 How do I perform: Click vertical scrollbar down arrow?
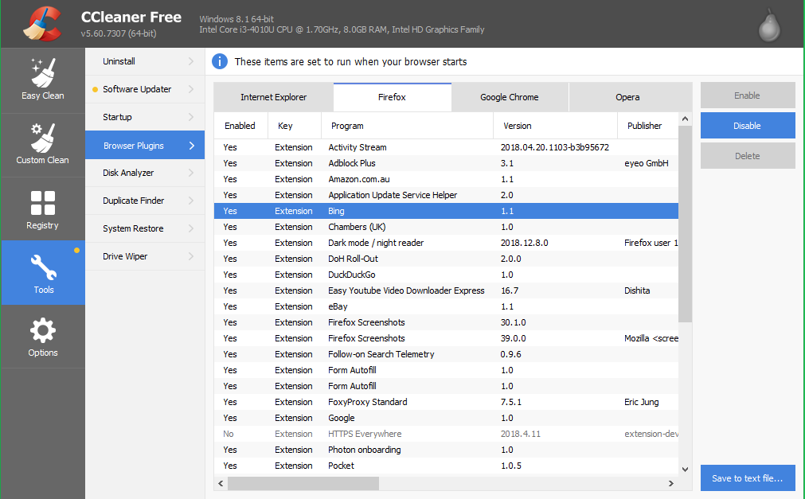tap(685, 470)
